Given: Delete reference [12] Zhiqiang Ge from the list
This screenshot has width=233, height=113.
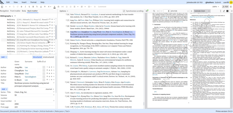Looking at the screenshot, I should point(54,48).
